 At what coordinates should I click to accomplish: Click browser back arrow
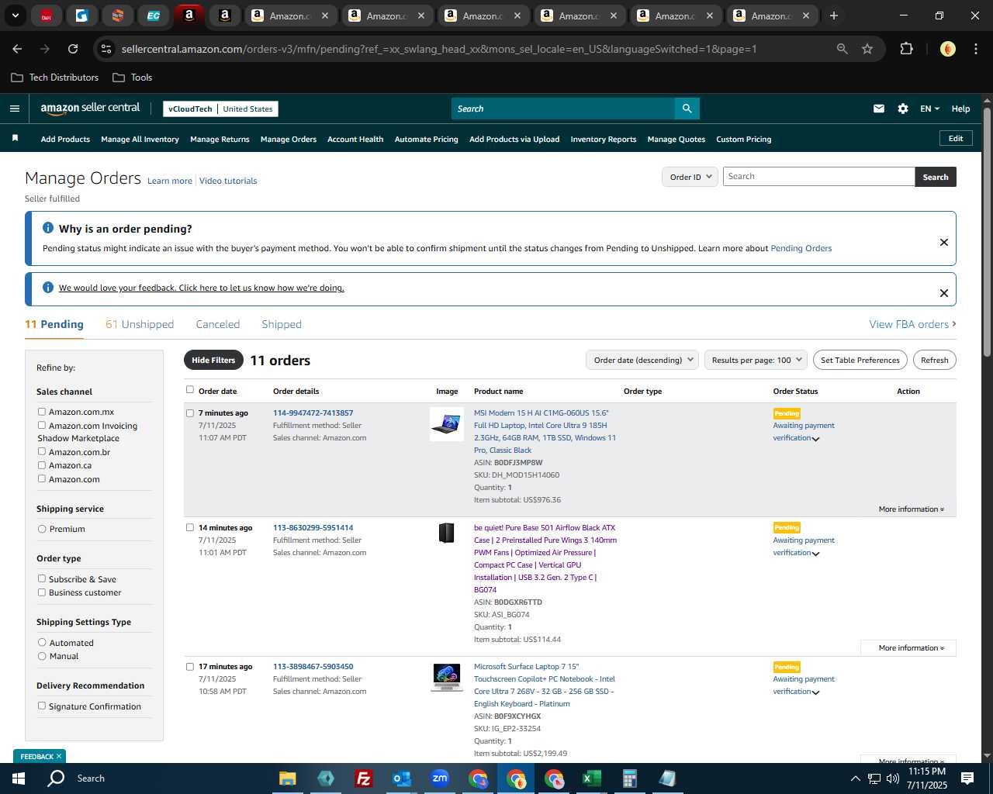click(x=17, y=49)
